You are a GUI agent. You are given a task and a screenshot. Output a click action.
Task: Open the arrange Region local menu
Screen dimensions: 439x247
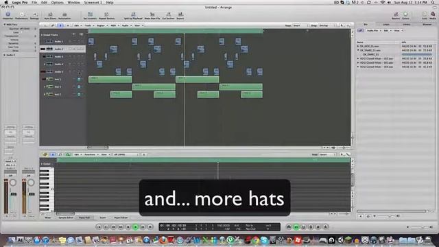point(102,25)
